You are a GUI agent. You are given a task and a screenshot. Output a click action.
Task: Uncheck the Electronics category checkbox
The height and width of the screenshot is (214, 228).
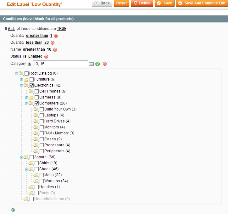tap(31, 85)
